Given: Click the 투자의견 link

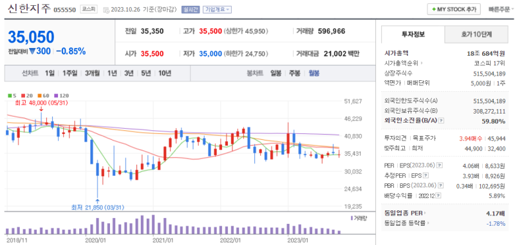Looking at the screenshot, I should click(395, 139).
